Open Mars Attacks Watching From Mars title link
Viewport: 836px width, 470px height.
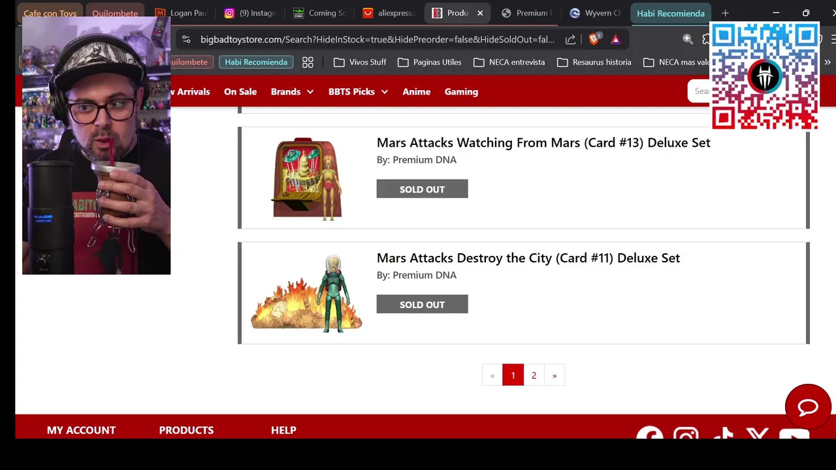pos(543,142)
